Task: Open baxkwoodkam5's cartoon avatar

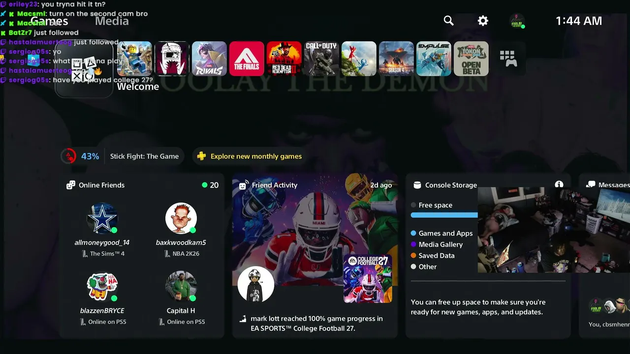Action: pyautogui.click(x=181, y=218)
